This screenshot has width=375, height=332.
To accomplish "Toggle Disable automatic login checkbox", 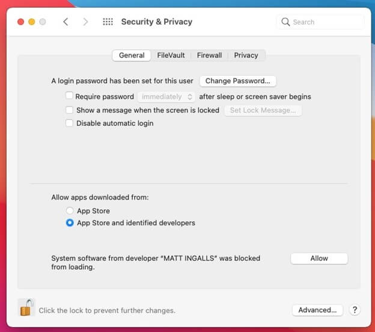I will 69,123.
